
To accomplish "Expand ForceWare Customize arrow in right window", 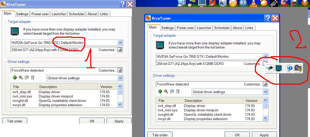I will pyautogui.click(x=265, y=84).
